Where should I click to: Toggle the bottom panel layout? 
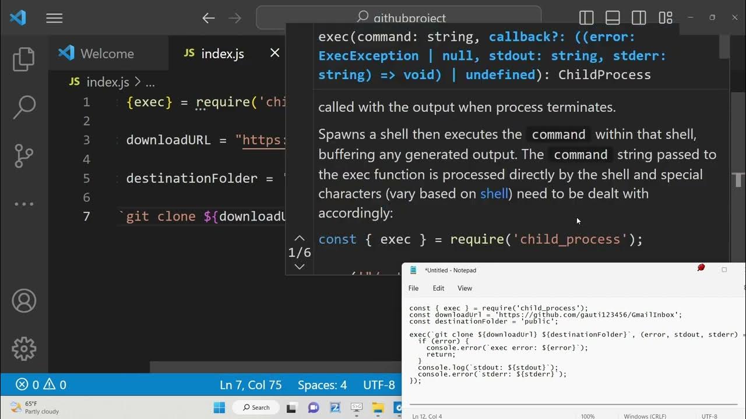coord(613,18)
